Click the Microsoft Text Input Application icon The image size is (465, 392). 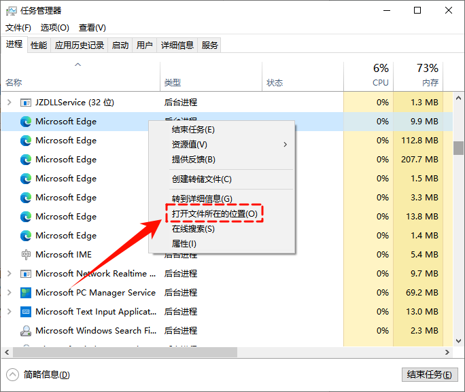click(26, 312)
